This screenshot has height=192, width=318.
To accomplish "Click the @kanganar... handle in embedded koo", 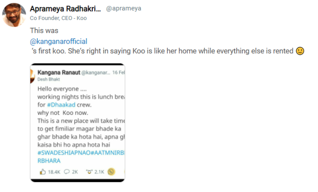I will pos(97,71).
